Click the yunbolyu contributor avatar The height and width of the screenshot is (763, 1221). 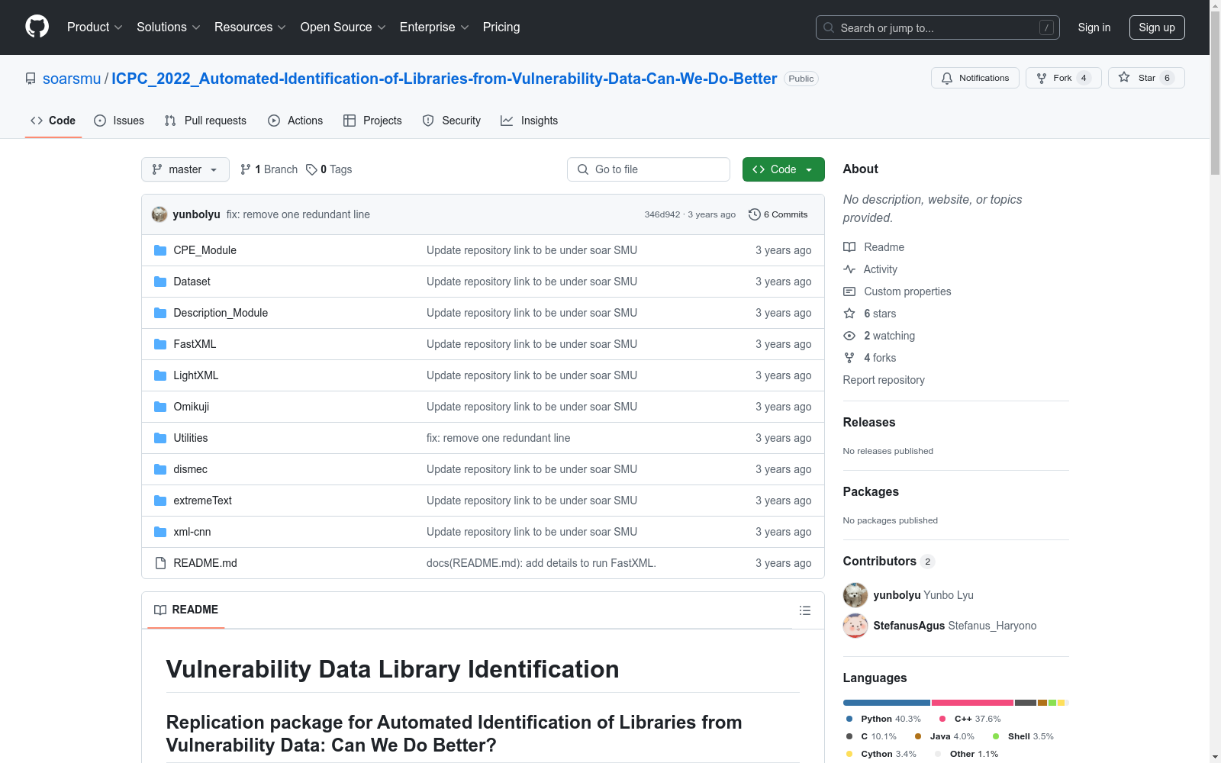point(855,595)
